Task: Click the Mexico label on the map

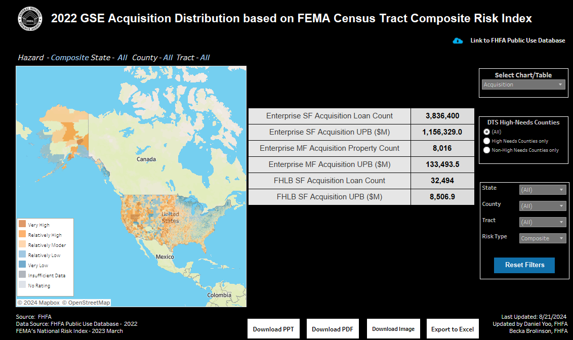Action: [x=165, y=257]
